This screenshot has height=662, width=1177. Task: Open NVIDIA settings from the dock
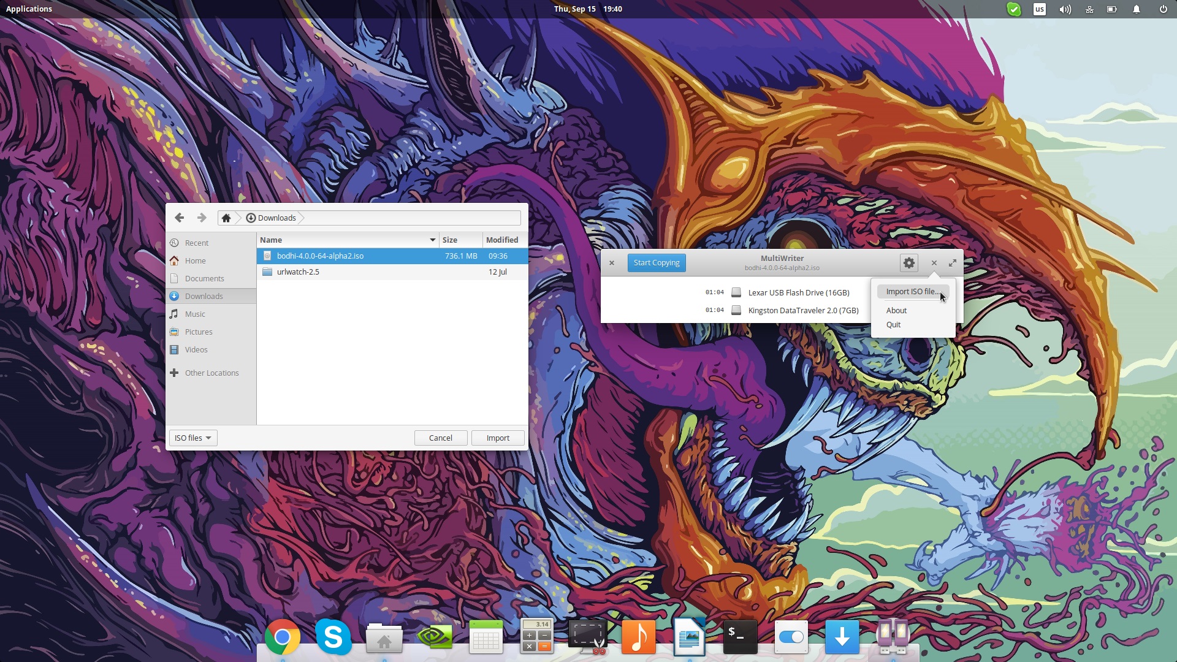(435, 637)
